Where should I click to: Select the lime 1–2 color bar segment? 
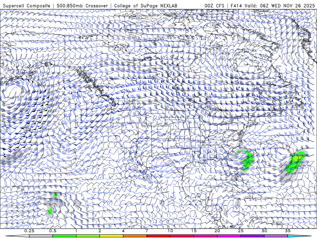88,236
